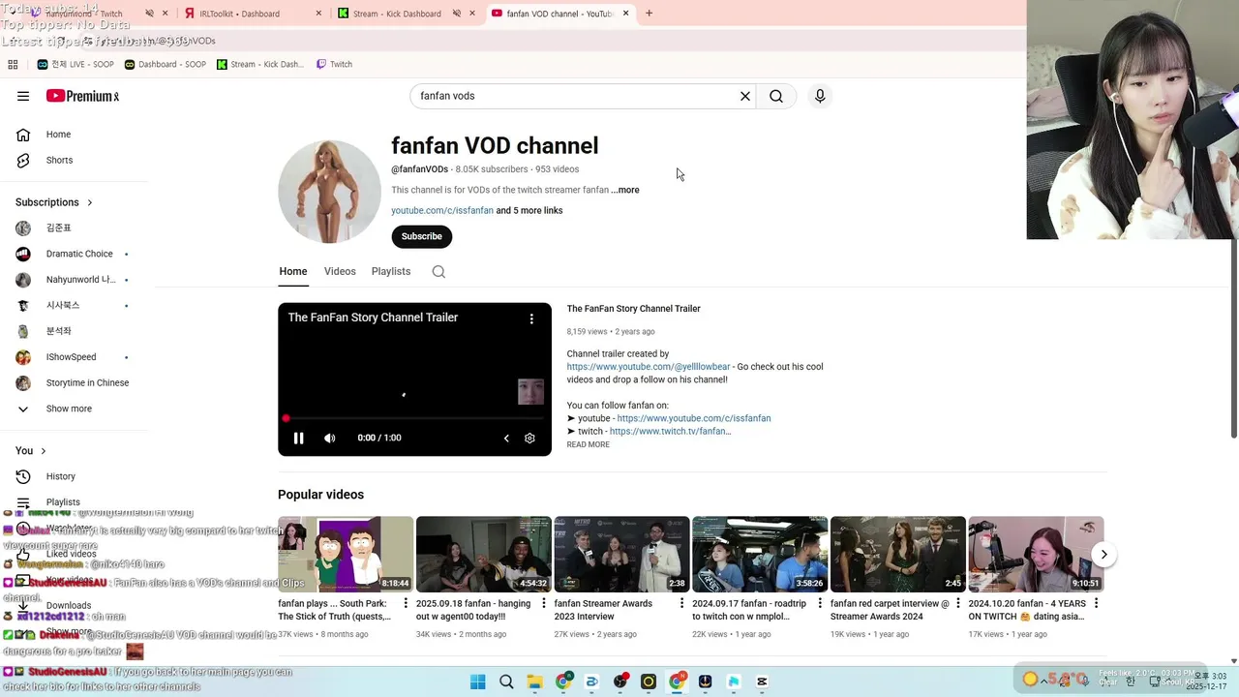Expand the Subscriptions section
The width and height of the screenshot is (1239, 697).
[x=54, y=202]
